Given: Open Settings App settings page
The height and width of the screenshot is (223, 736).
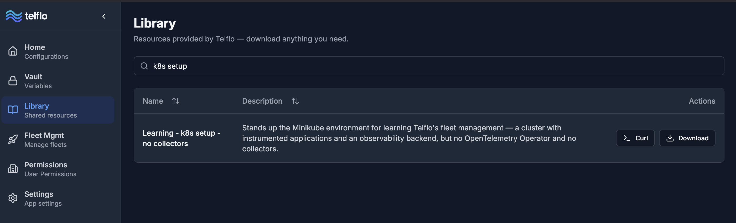Looking at the screenshot, I should click(x=58, y=198).
